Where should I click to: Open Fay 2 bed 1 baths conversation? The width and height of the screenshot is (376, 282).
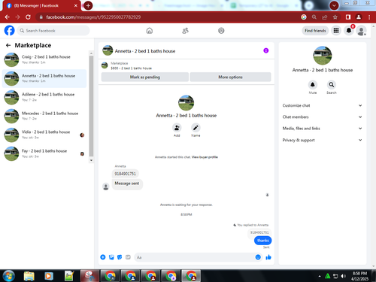(44, 153)
